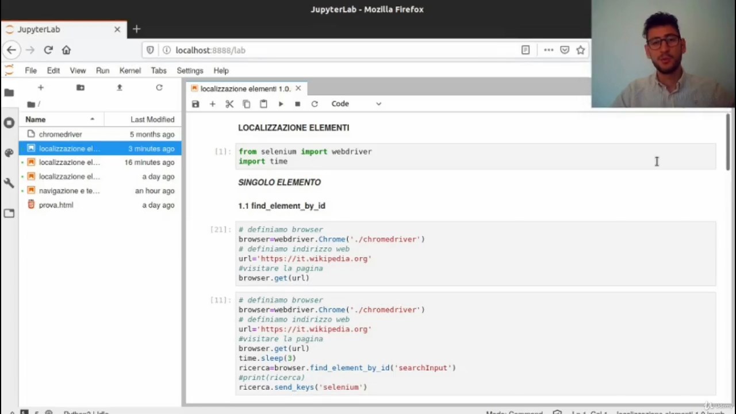The height and width of the screenshot is (414, 736).
Task: Reload the page in Firefox
Action: (48, 50)
